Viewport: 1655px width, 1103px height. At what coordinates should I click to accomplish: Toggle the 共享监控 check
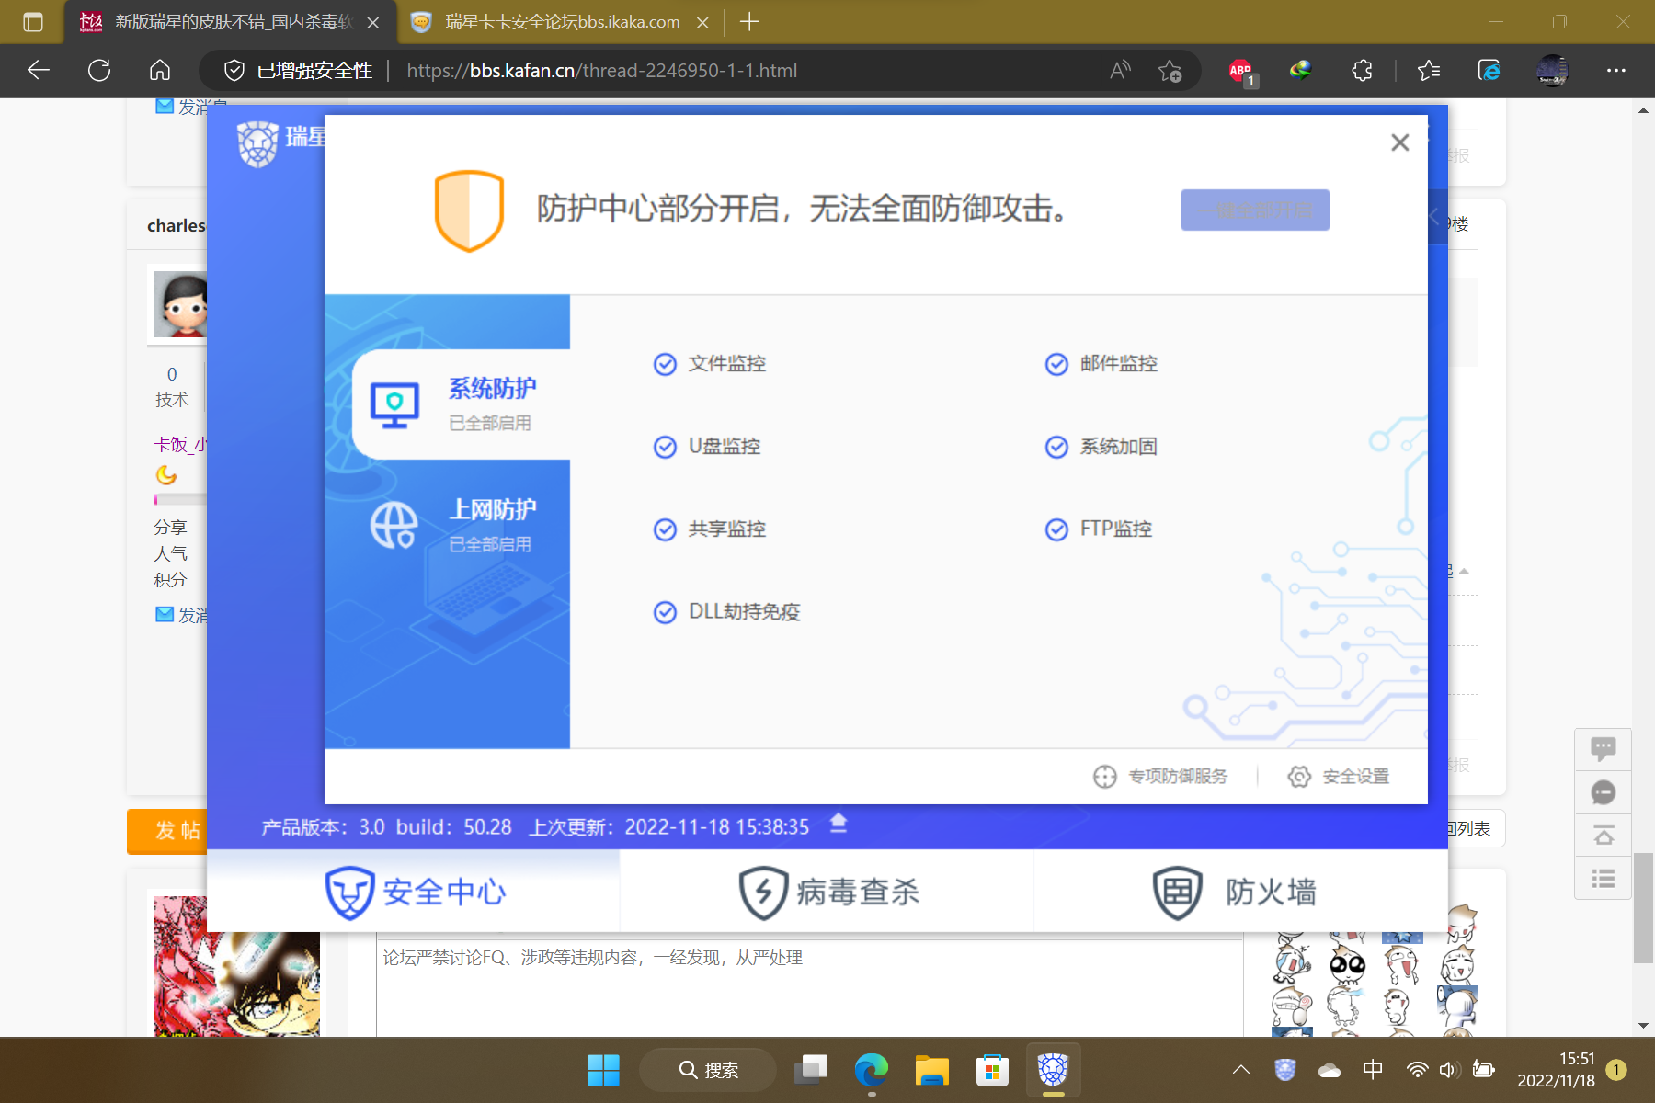tap(665, 530)
